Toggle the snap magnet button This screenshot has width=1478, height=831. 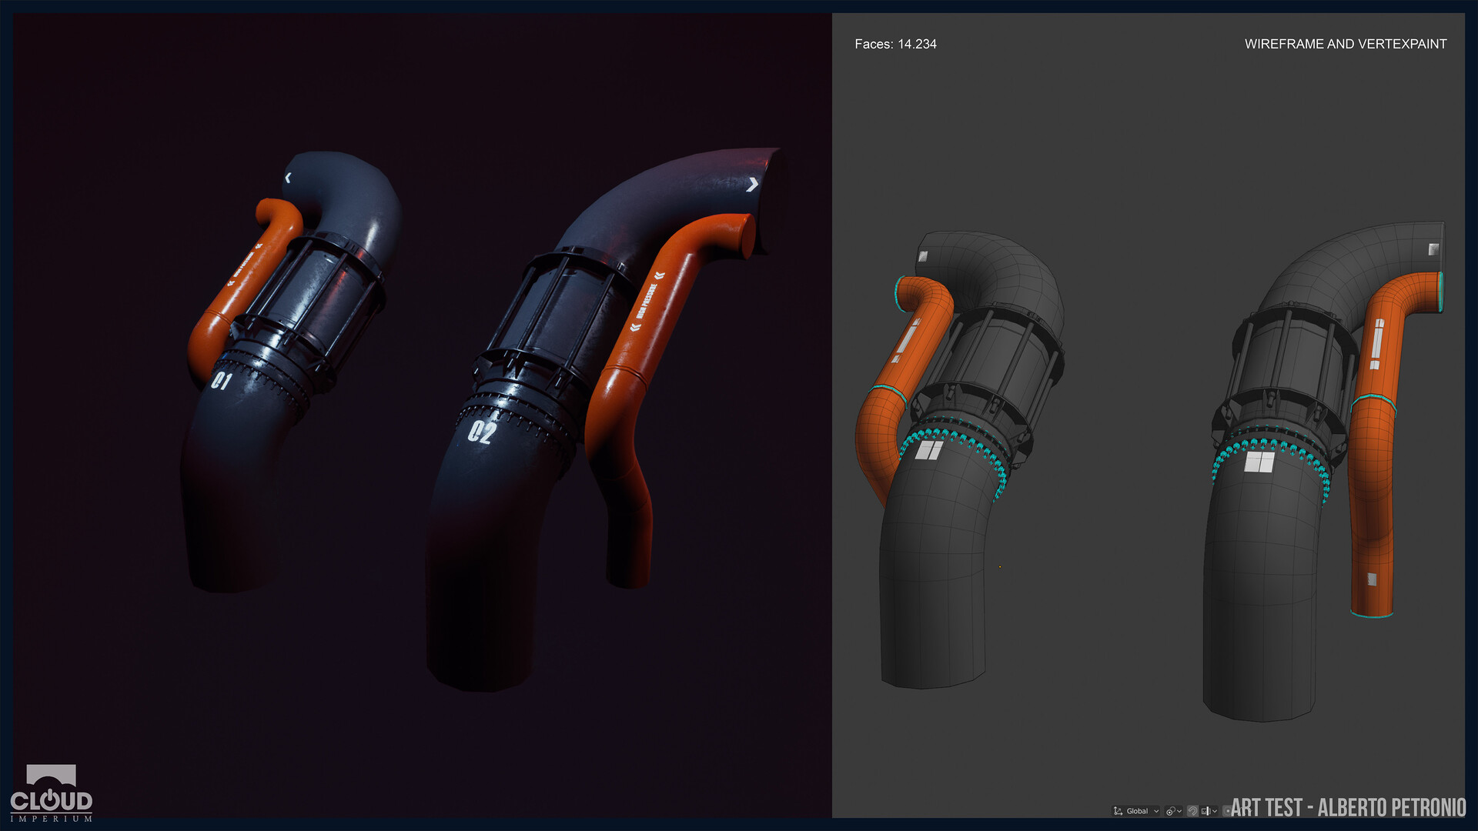[x=1192, y=811]
